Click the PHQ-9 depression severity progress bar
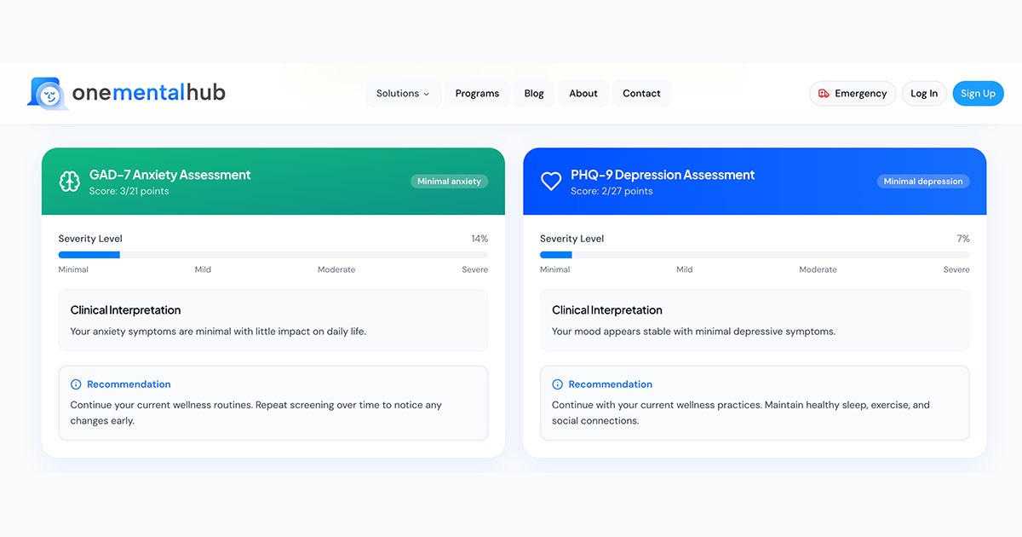Viewport: 1022px width, 537px height. coord(755,255)
